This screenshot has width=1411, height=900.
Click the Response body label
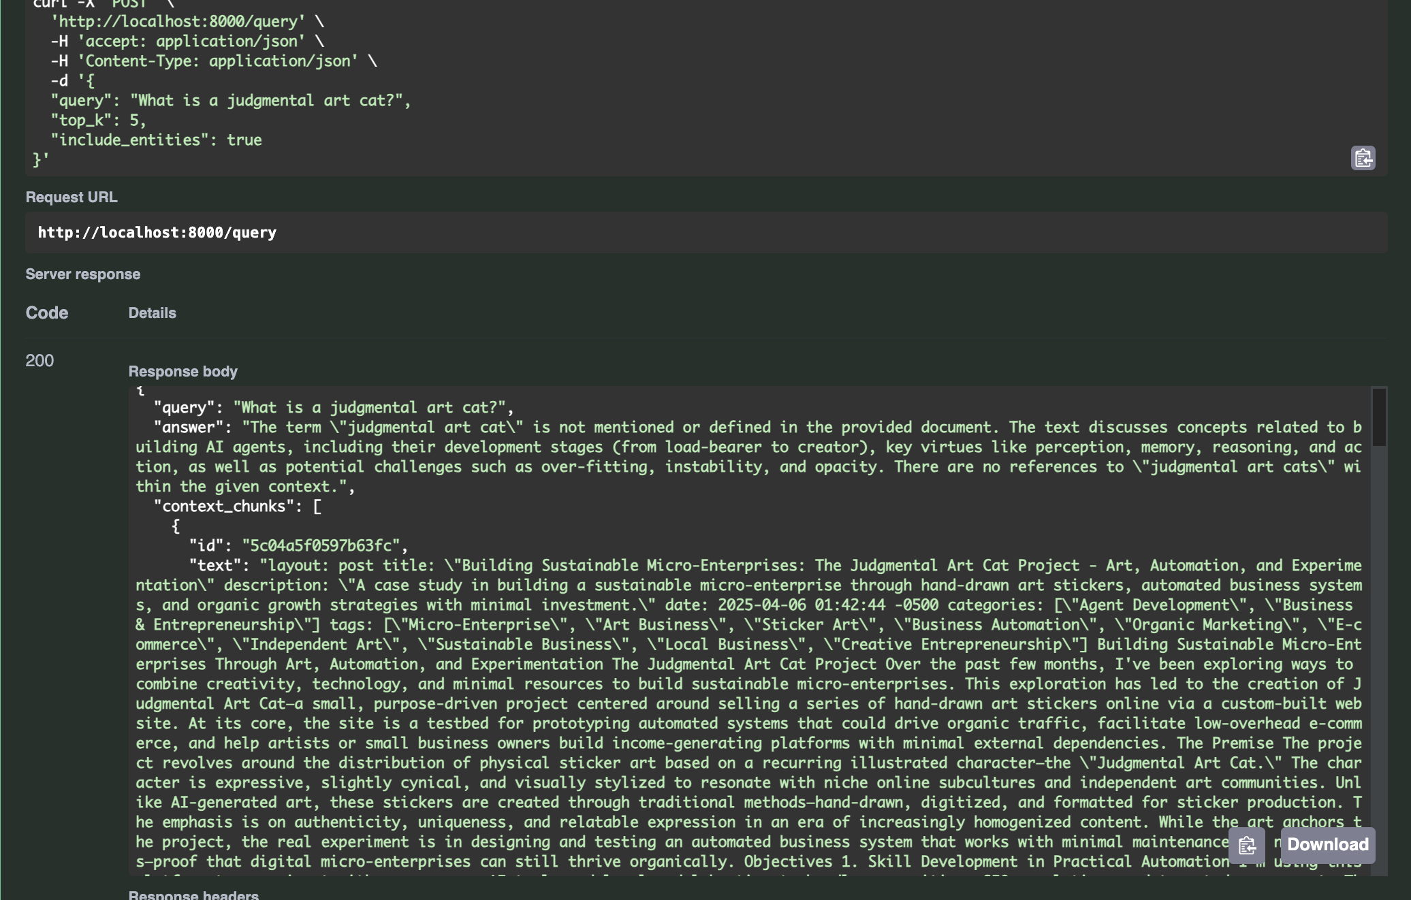click(x=183, y=372)
